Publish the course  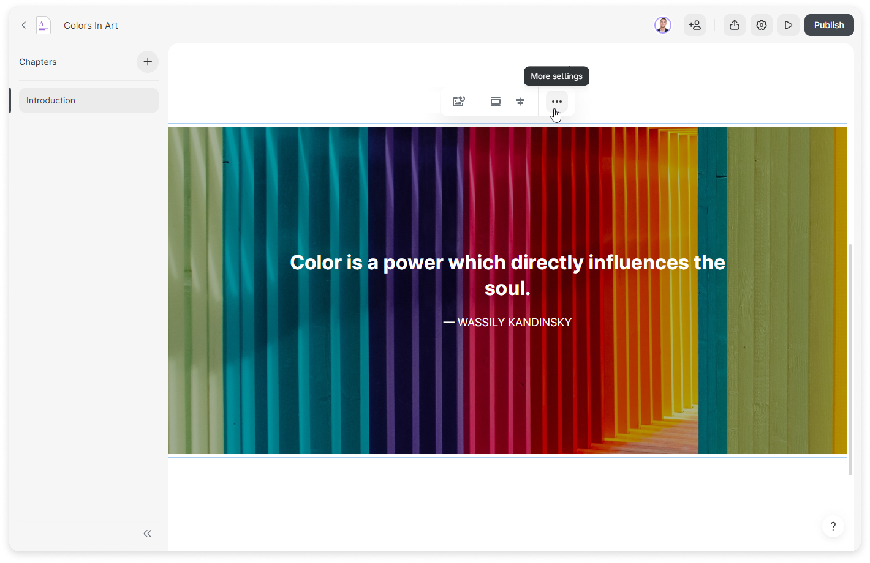[829, 25]
